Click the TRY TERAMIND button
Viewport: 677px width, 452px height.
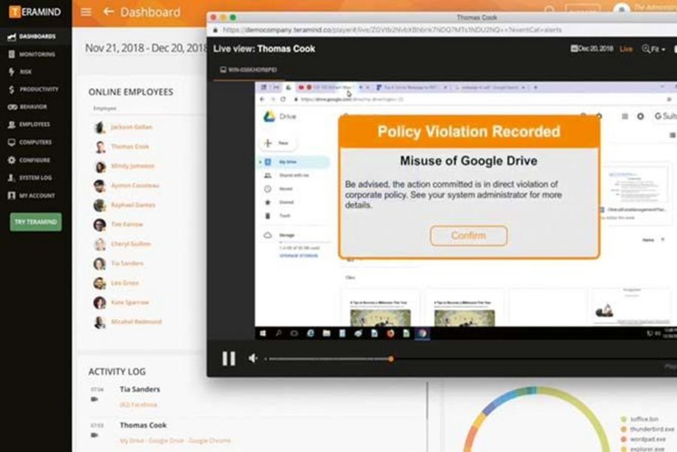pyautogui.click(x=36, y=222)
